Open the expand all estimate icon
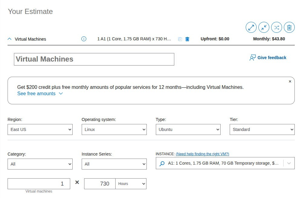Image resolution: width=302 pixels, height=198 pixels. coord(251,27)
